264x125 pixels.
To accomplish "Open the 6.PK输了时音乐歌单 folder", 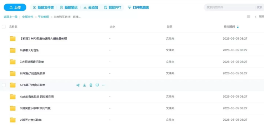I will [32, 73].
